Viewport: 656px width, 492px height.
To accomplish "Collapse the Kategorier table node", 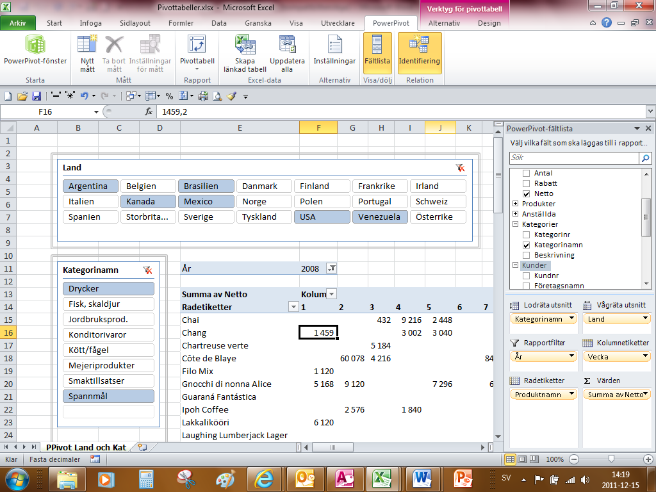I will (516, 224).
